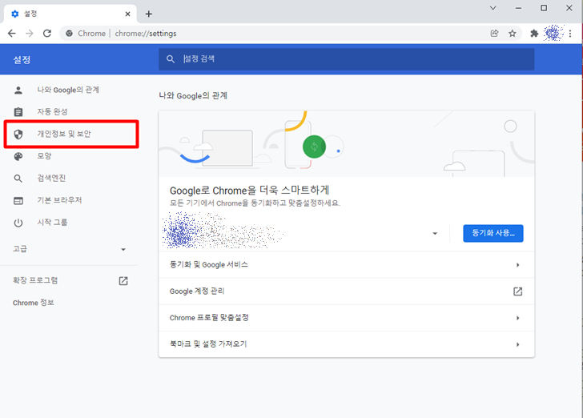Click the forward navigation arrow
The image size is (583, 418).
30,34
